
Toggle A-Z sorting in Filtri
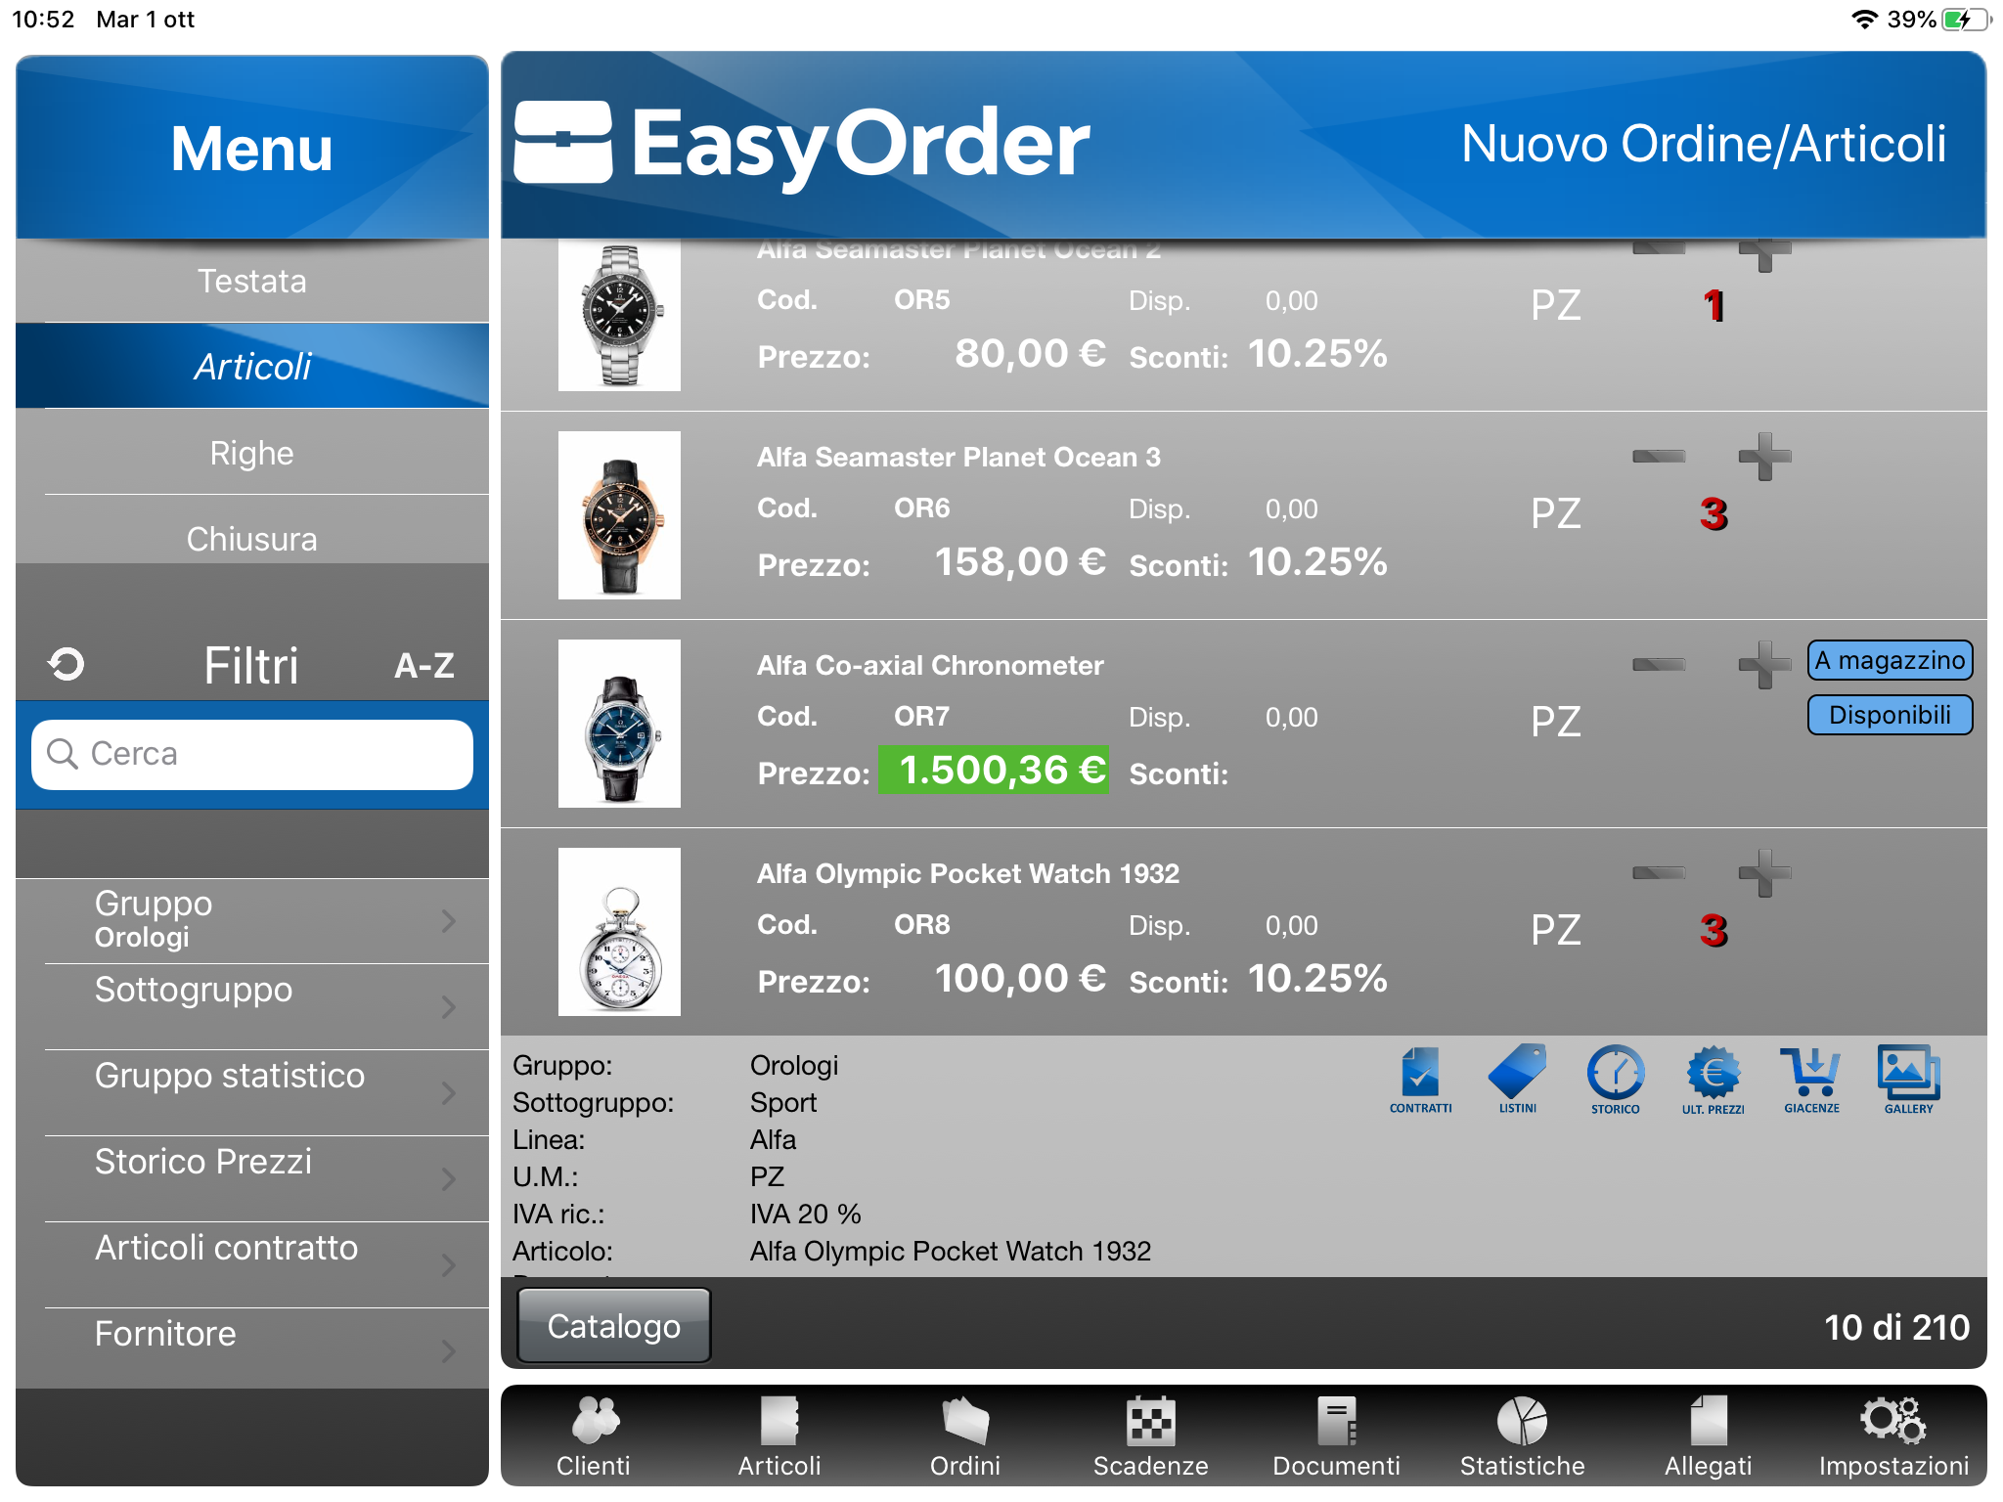click(423, 666)
